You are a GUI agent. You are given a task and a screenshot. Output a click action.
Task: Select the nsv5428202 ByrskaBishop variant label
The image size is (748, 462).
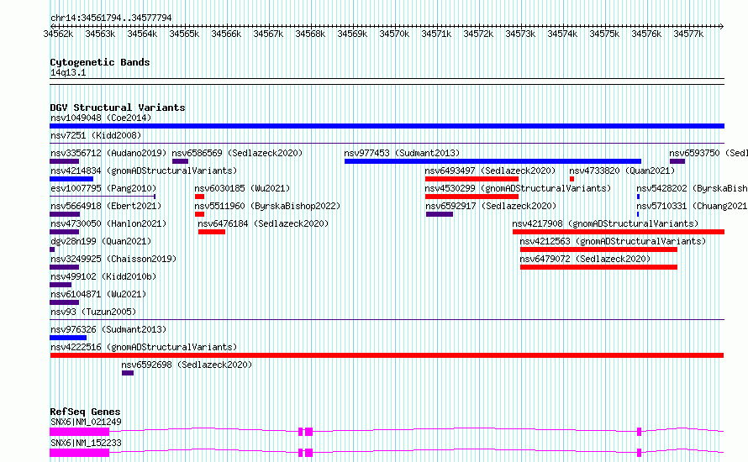coord(693,188)
